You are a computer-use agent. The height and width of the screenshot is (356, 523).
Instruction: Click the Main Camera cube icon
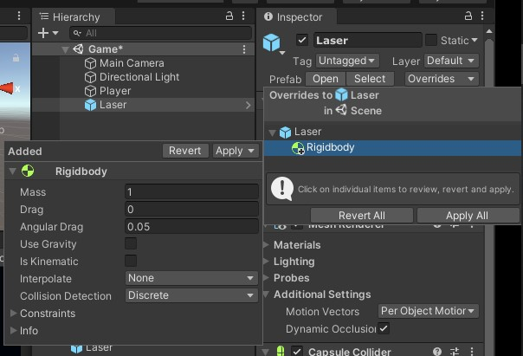click(x=90, y=63)
